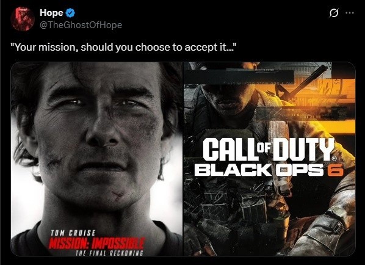Viewport: 365px width, 265px height.
Task: Click the Black Ops wordmark on the right image
Action: click(259, 170)
